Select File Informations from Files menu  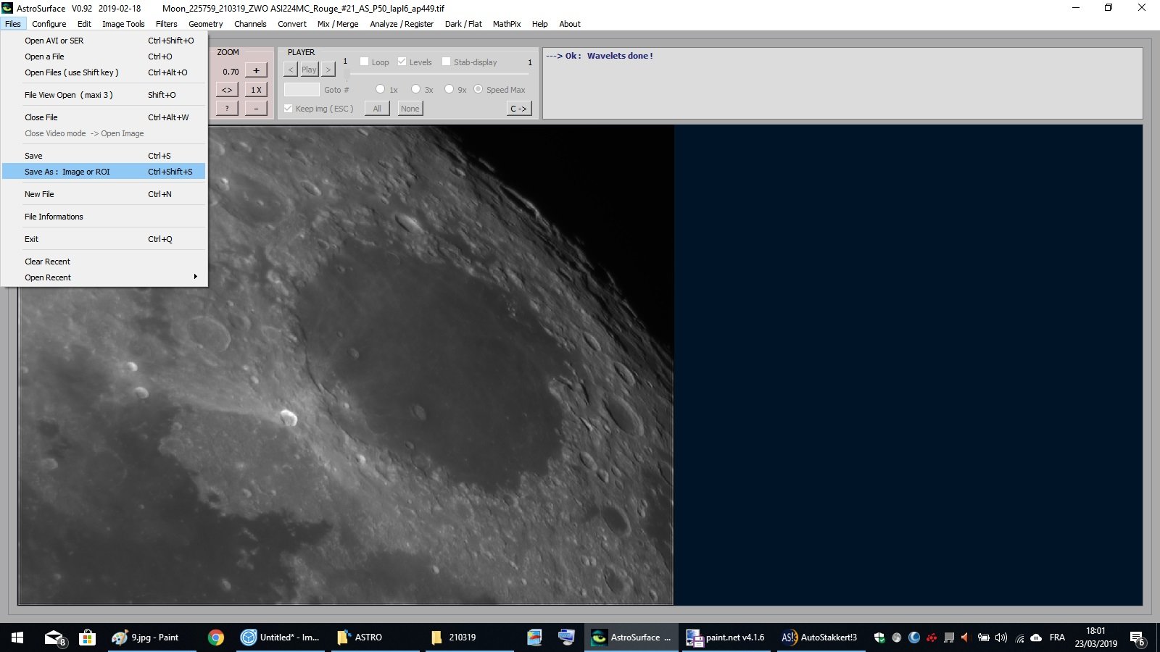click(x=54, y=217)
